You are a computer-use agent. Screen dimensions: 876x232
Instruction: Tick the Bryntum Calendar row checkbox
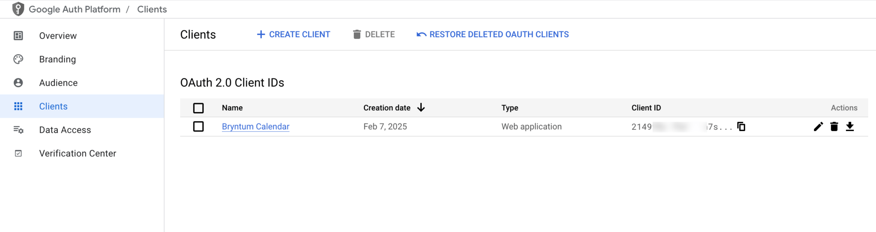(x=198, y=126)
